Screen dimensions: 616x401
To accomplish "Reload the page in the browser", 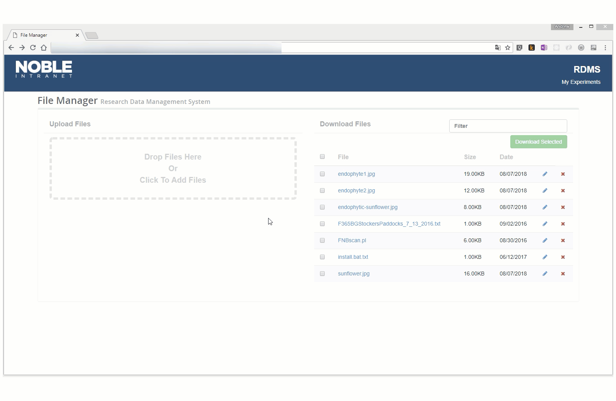I will pyautogui.click(x=33, y=48).
